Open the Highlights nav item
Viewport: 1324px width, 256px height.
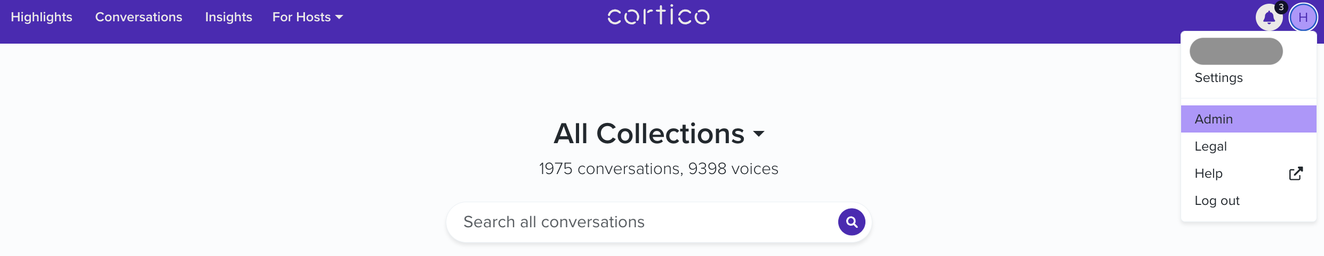pyautogui.click(x=42, y=17)
